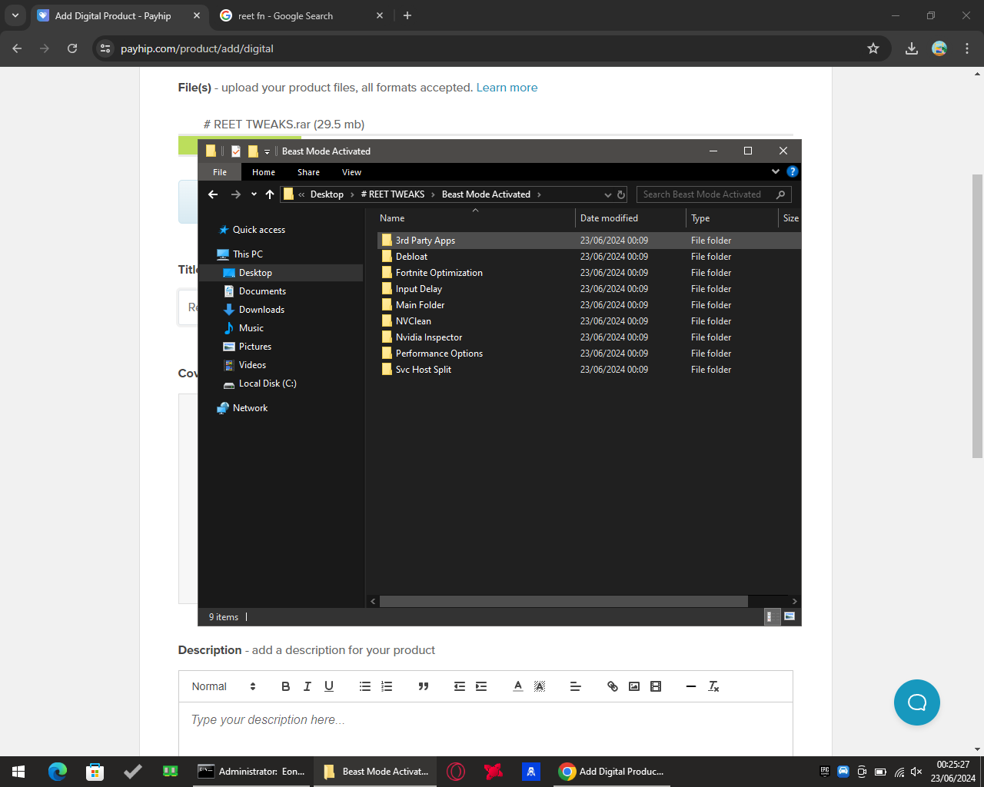Insert an image in description
The image size is (984, 787).
pyautogui.click(x=634, y=686)
